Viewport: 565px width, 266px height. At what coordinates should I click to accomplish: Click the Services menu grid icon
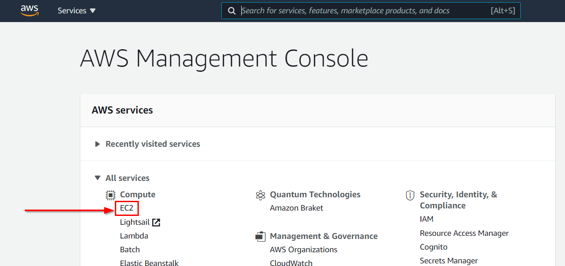(x=72, y=10)
